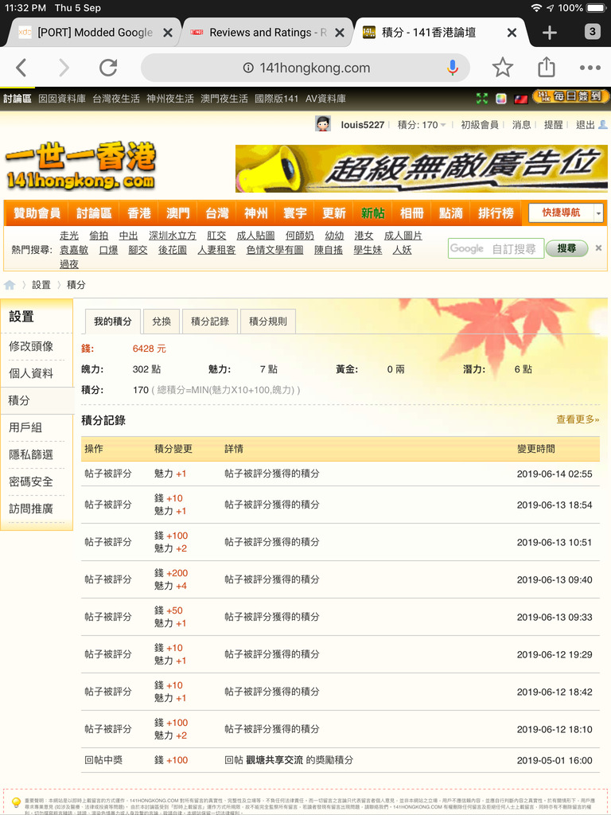Select the 積分規則 tab
611x815 pixels.
click(267, 322)
